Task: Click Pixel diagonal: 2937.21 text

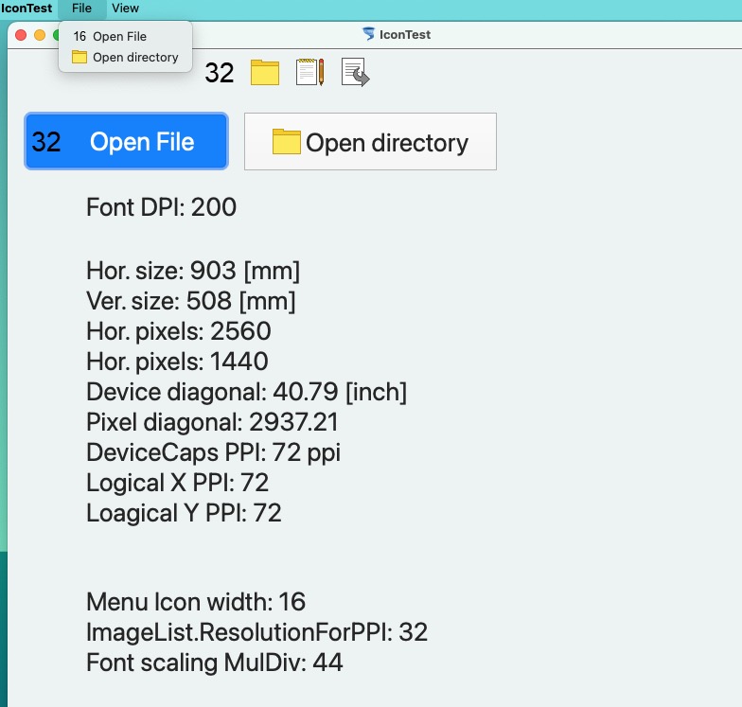Action: pos(212,422)
